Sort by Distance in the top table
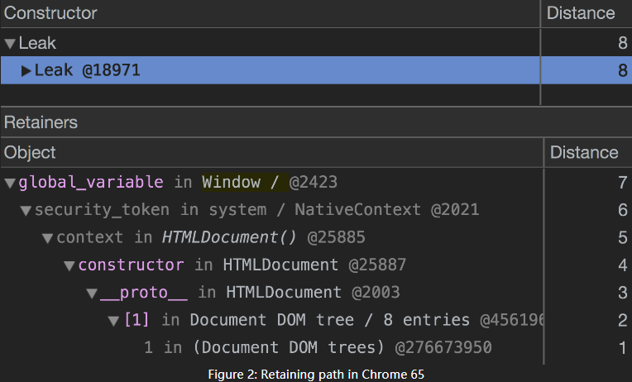 582,13
